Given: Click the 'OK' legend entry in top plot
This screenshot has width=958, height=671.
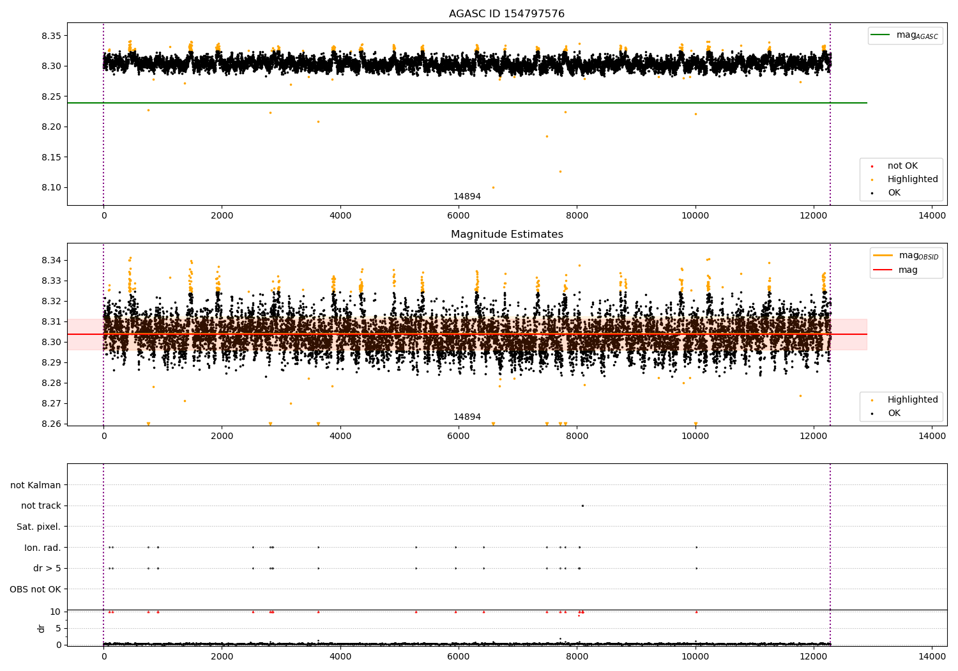Looking at the screenshot, I should (x=893, y=193).
